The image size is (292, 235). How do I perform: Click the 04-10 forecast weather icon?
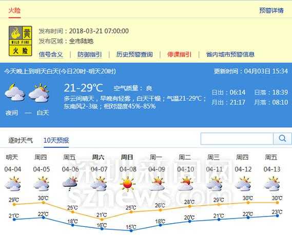[x=185, y=184]
